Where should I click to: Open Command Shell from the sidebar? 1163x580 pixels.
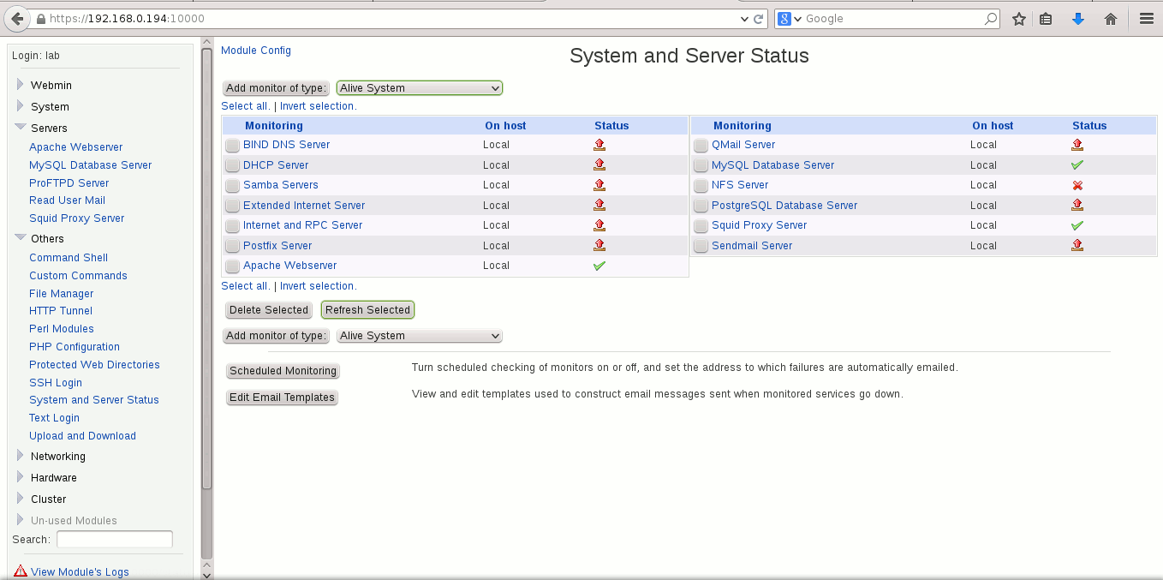click(69, 258)
